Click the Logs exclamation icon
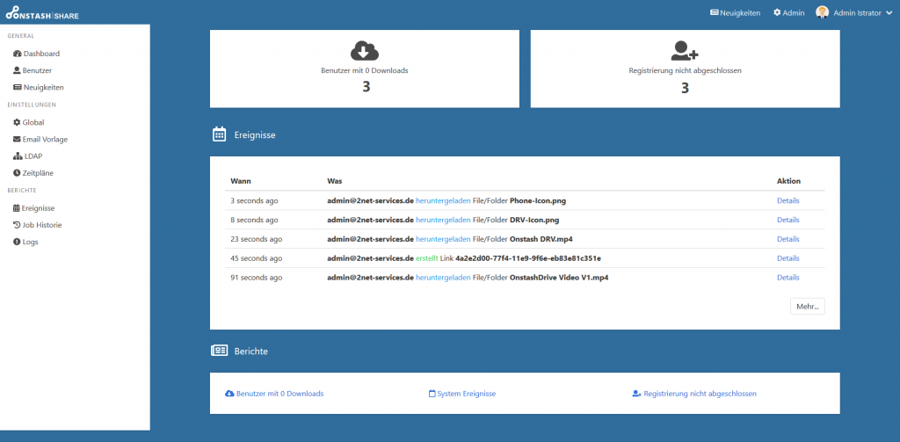The width and height of the screenshot is (900, 442). (x=18, y=243)
